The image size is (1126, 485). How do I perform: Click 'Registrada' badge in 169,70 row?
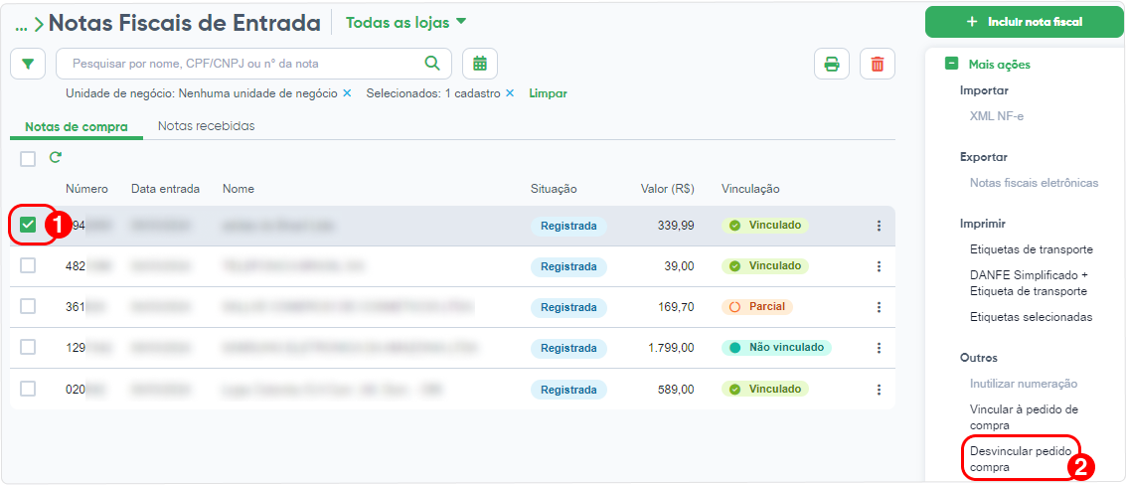click(x=568, y=307)
